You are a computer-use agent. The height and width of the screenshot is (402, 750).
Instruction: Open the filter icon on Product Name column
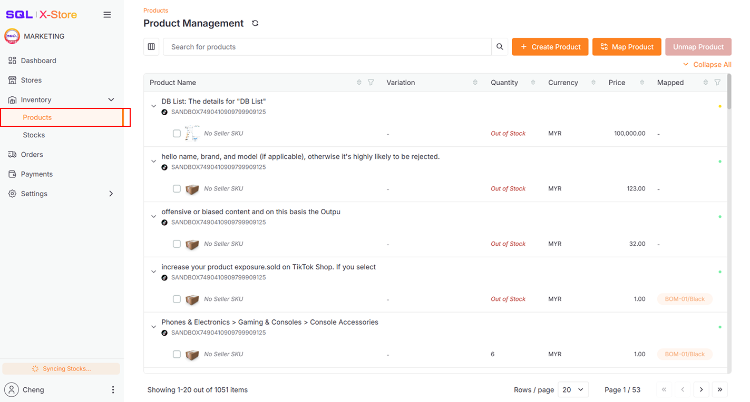click(371, 82)
